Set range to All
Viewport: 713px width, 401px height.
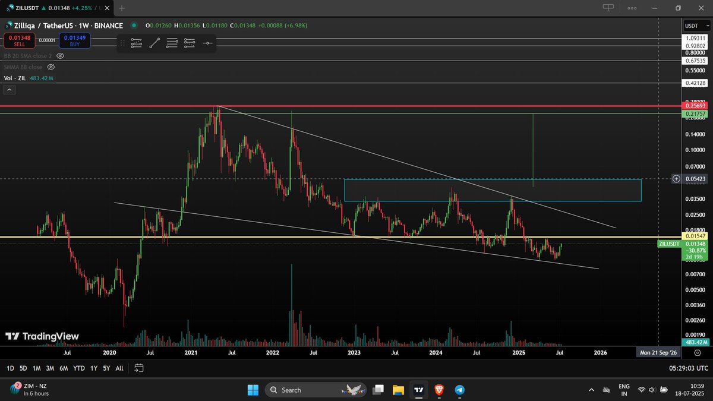pos(119,368)
